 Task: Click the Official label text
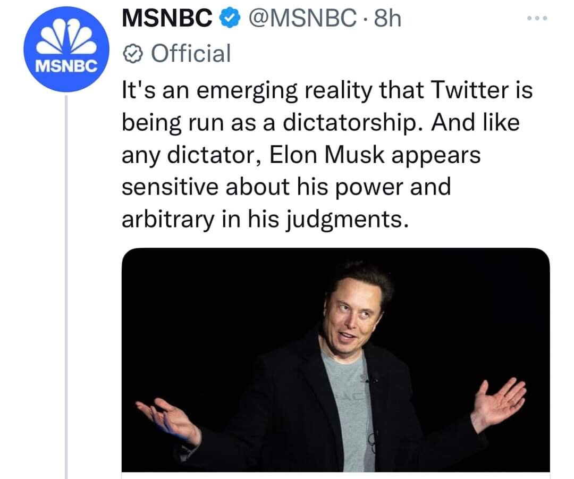pos(191,53)
